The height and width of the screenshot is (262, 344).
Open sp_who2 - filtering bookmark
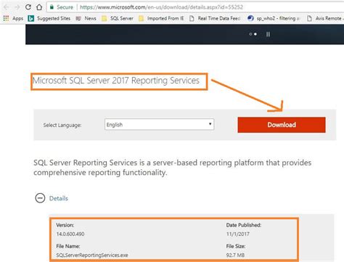click(274, 18)
